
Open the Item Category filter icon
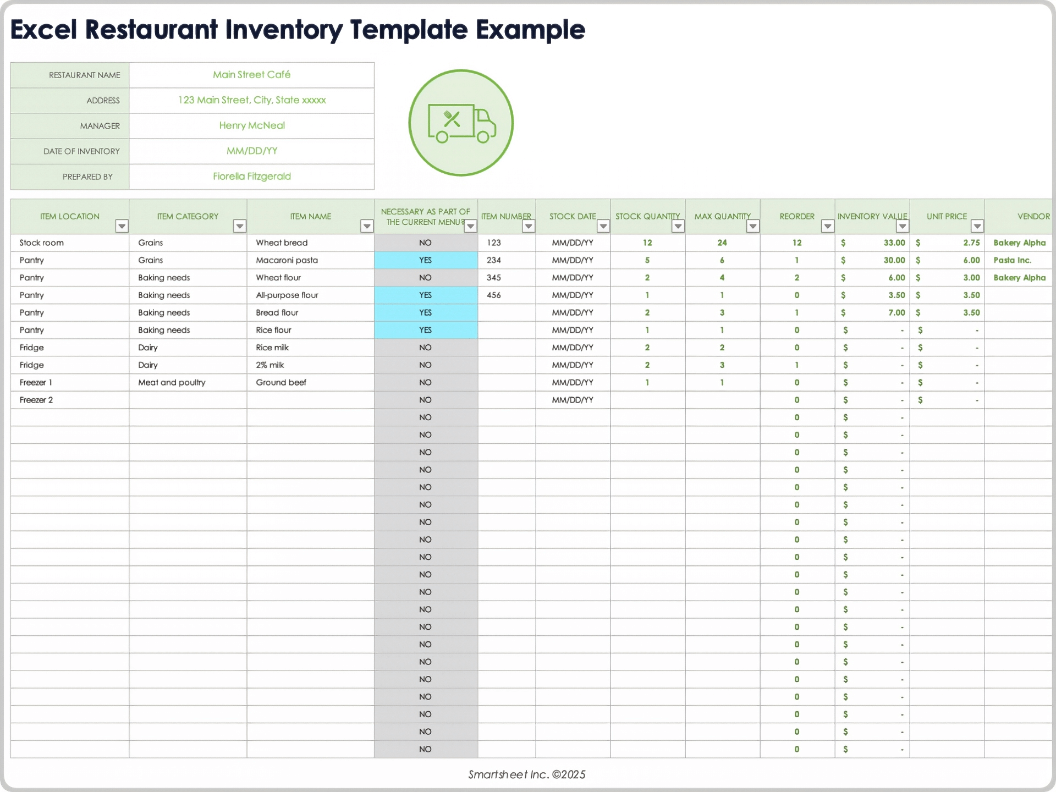pos(240,226)
